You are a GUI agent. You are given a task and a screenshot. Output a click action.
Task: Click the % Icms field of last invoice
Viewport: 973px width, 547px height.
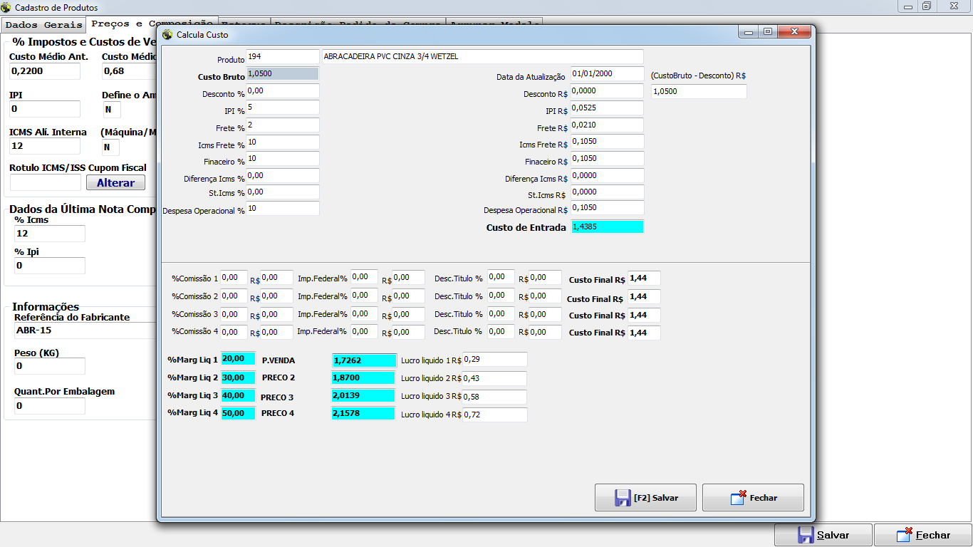[50, 234]
